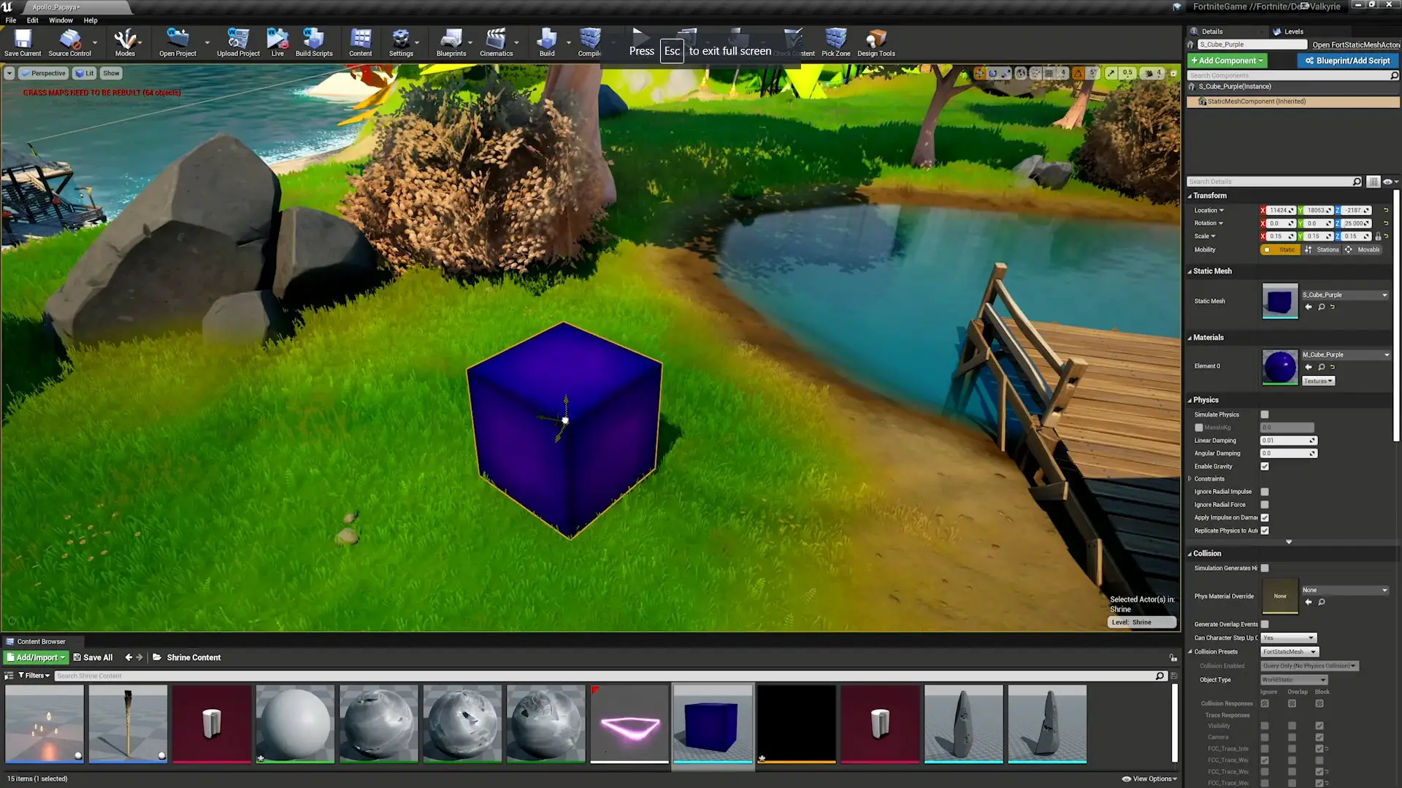Toggle Generate Overlap Events checkbox
Screen dimensions: 1402x788
(1264, 624)
